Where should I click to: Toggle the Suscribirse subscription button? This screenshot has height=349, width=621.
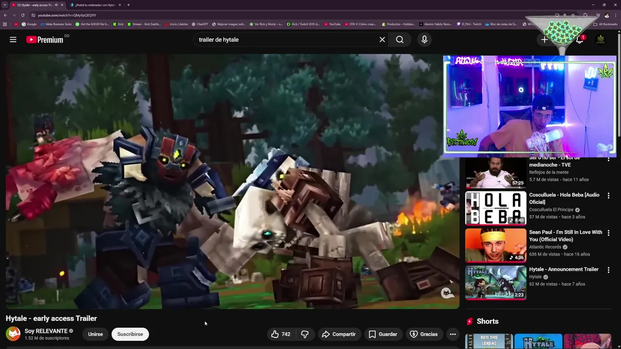click(x=130, y=334)
